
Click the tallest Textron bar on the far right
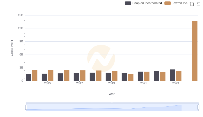195,51
